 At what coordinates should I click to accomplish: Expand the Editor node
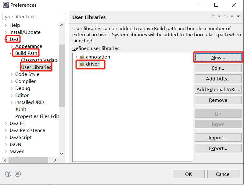(x=12, y=95)
